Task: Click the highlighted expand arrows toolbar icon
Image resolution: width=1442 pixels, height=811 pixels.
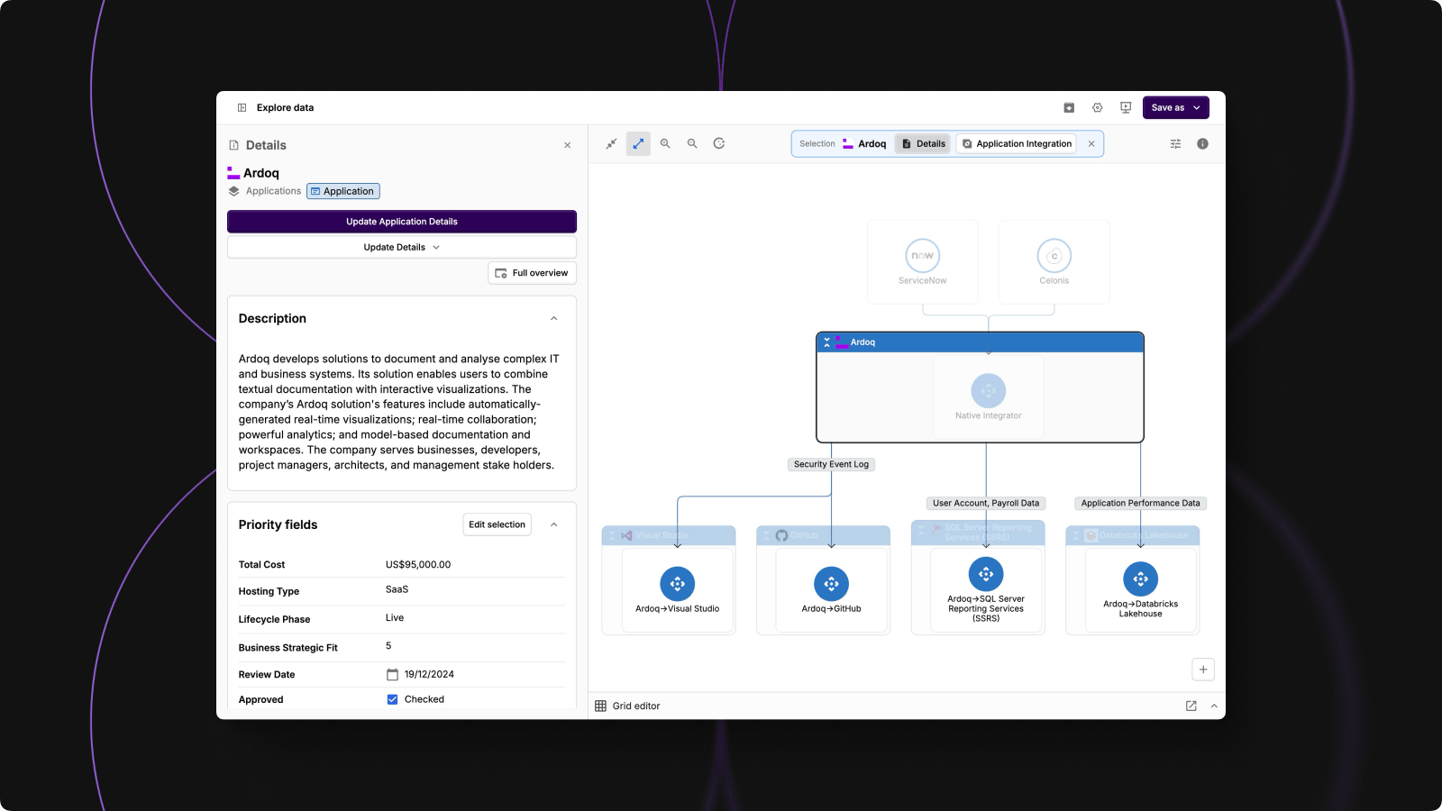Action: click(x=638, y=143)
